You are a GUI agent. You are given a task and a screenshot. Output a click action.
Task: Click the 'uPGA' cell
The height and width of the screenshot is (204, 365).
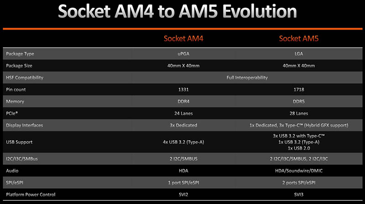(x=183, y=54)
